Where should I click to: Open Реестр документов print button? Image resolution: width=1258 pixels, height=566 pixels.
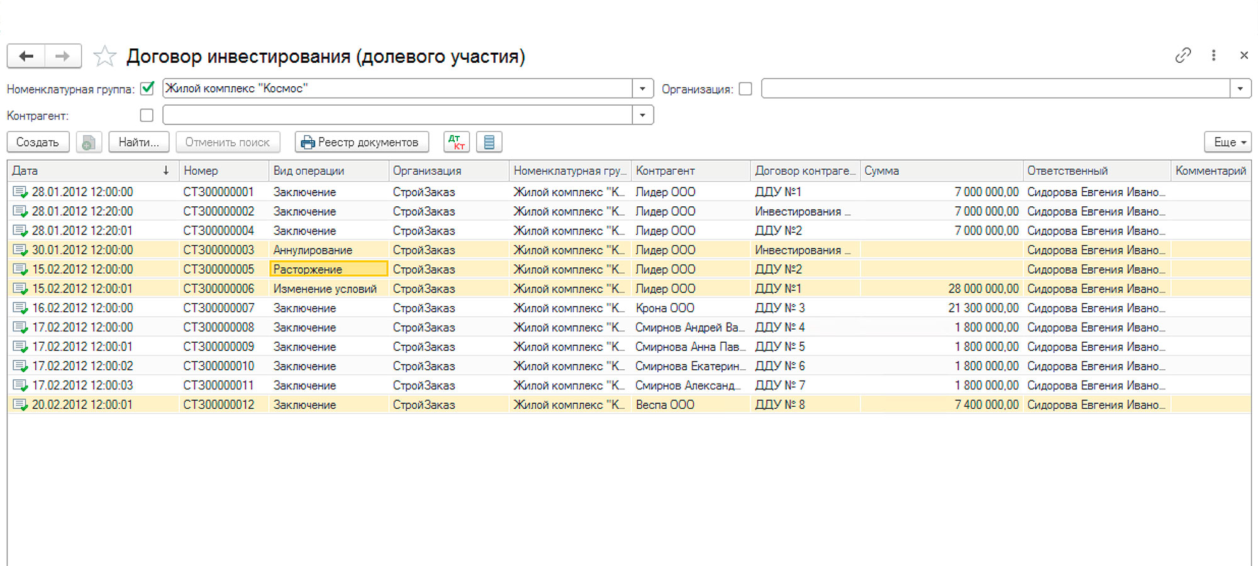[361, 142]
